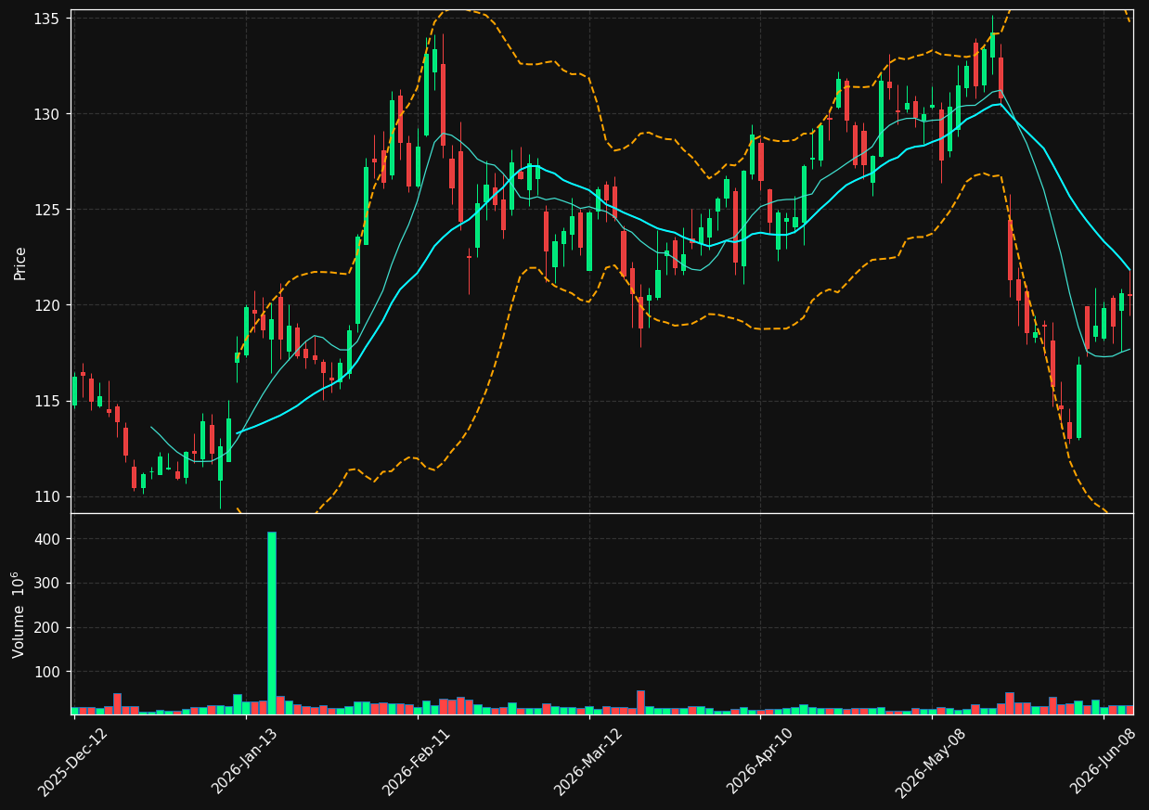
Task: Select the 120 price tick label
Action: (x=45, y=305)
